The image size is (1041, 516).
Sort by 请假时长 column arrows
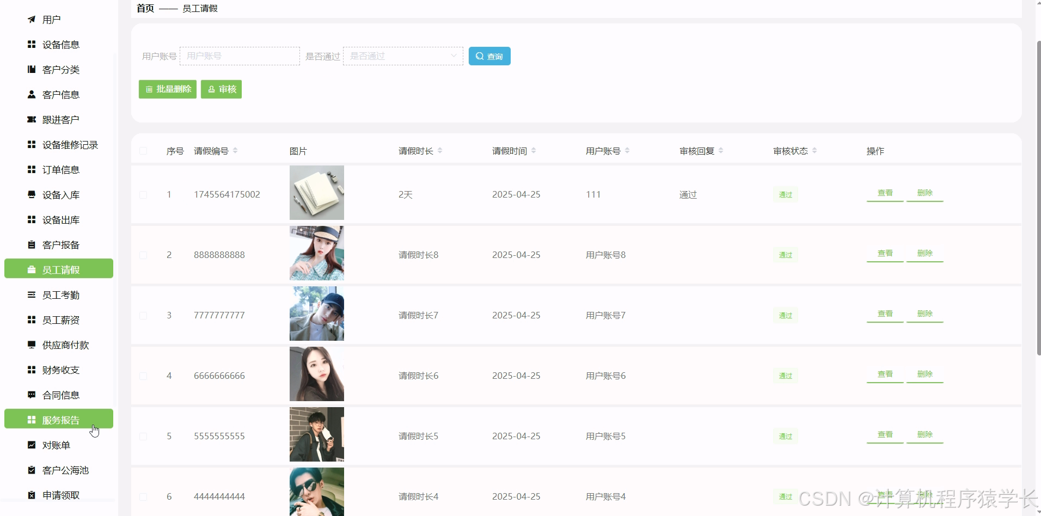tap(440, 151)
